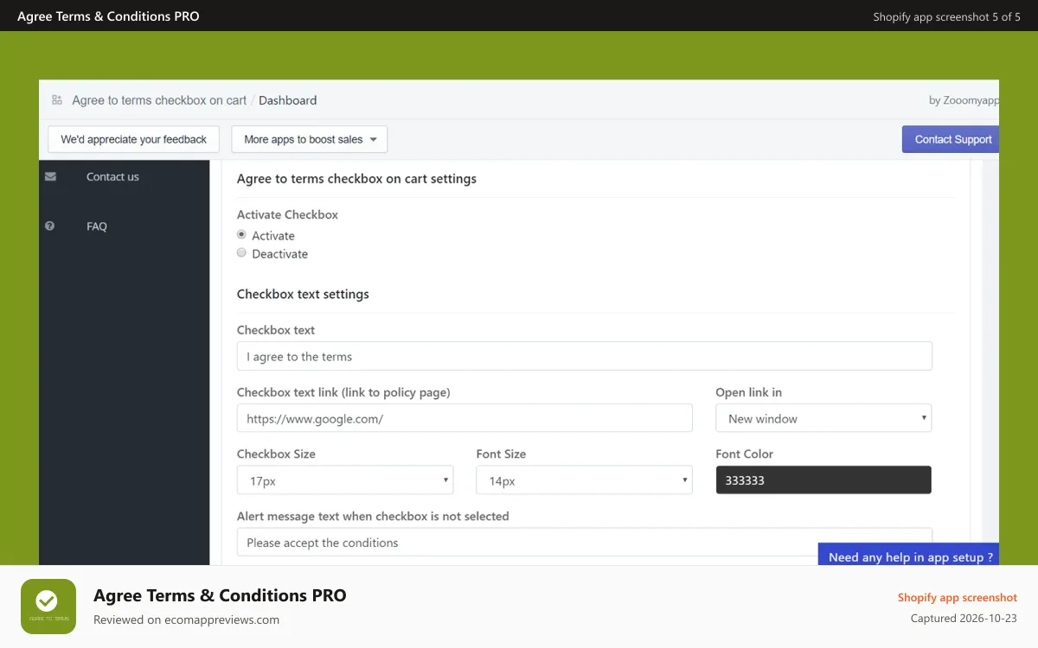This screenshot has width=1038, height=648.
Task: Click the envelope icon beside Contact us
Action: tap(50, 176)
